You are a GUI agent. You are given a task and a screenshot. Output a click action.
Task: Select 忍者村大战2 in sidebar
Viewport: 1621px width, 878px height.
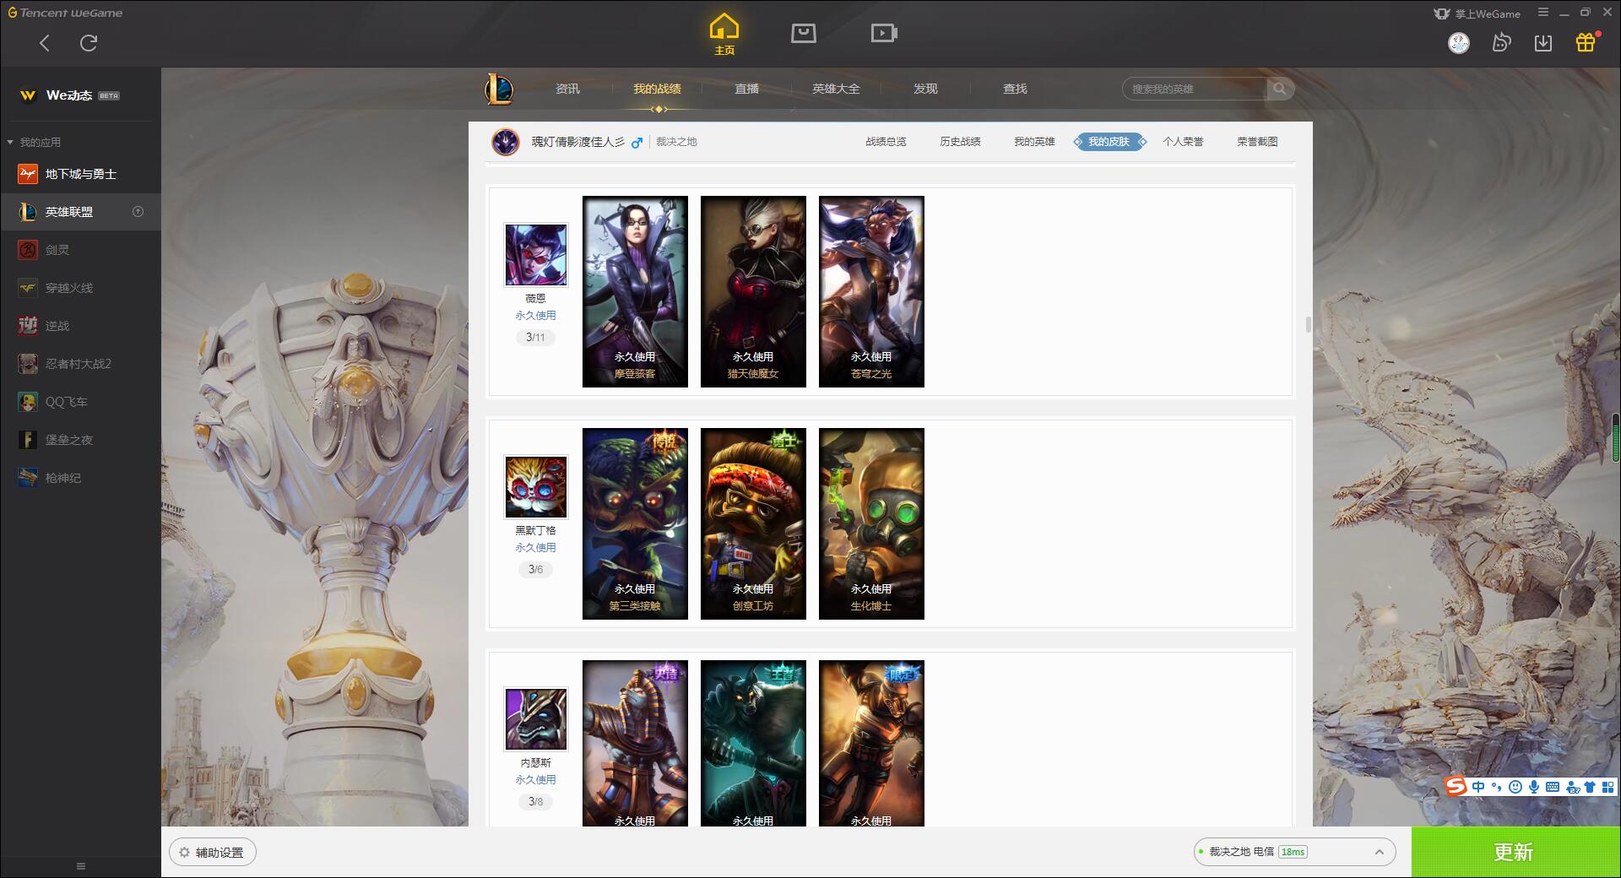pyautogui.click(x=80, y=364)
